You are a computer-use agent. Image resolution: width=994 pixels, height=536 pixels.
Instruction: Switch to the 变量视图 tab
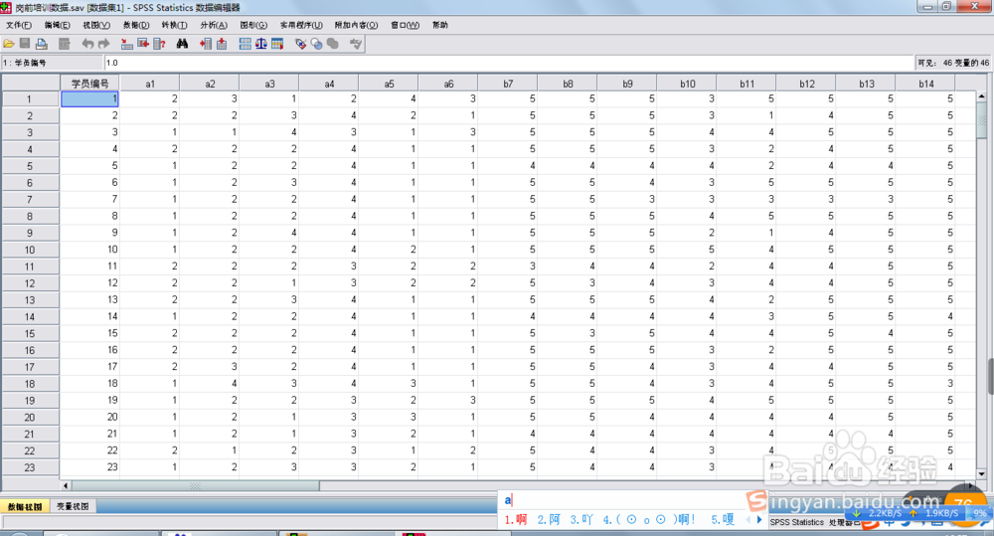coord(73,506)
